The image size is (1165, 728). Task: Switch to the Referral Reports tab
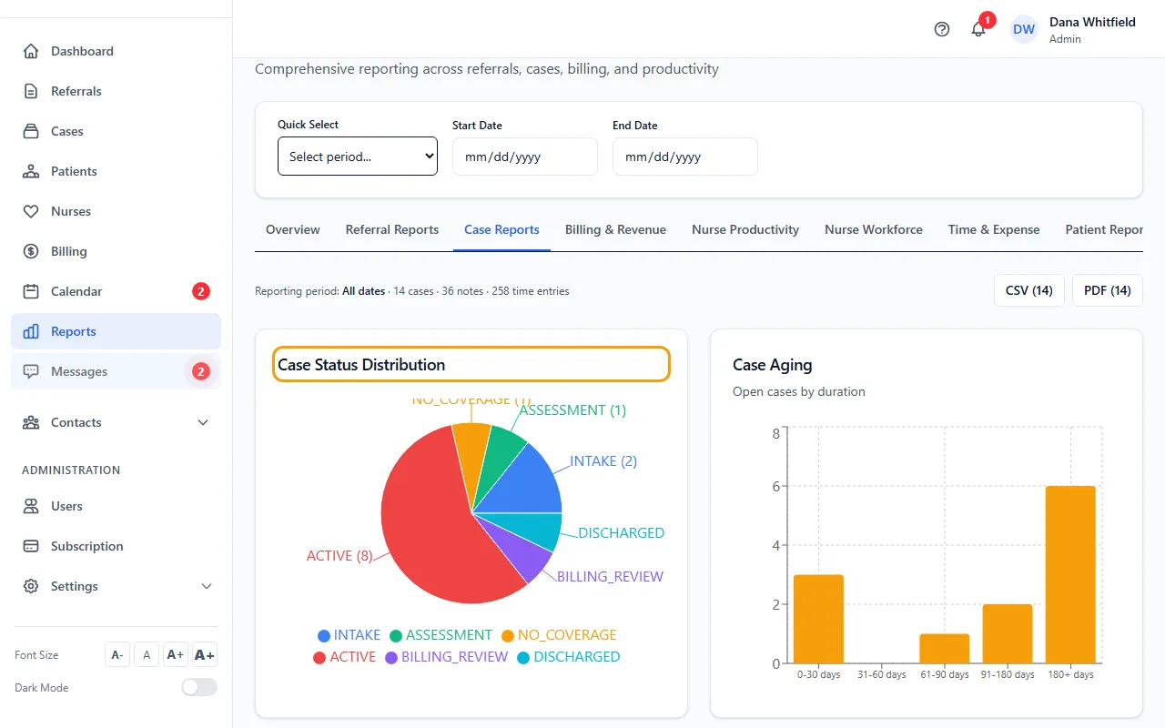click(392, 229)
